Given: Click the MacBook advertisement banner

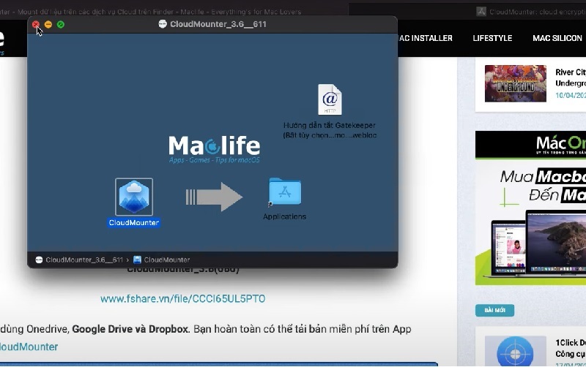Looking at the screenshot, I should coord(530,208).
